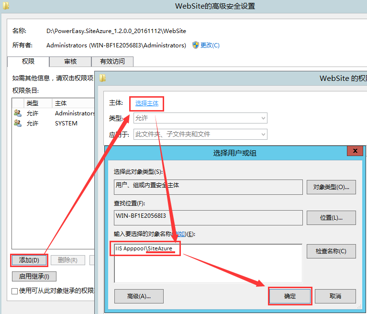Confirm with the 确定 button
Viewport: 367px width, 314px height.
click(290, 296)
